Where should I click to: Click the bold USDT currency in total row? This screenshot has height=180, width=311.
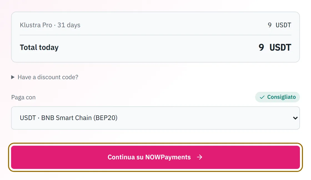point(280,48)
